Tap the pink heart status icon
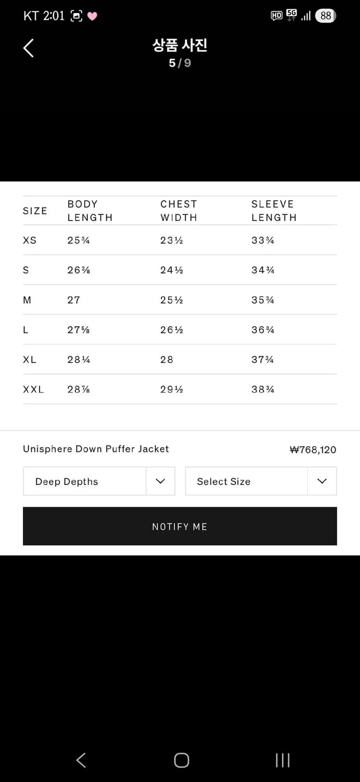The height and width of the screenshot is (782, 360). pos(92,16)
